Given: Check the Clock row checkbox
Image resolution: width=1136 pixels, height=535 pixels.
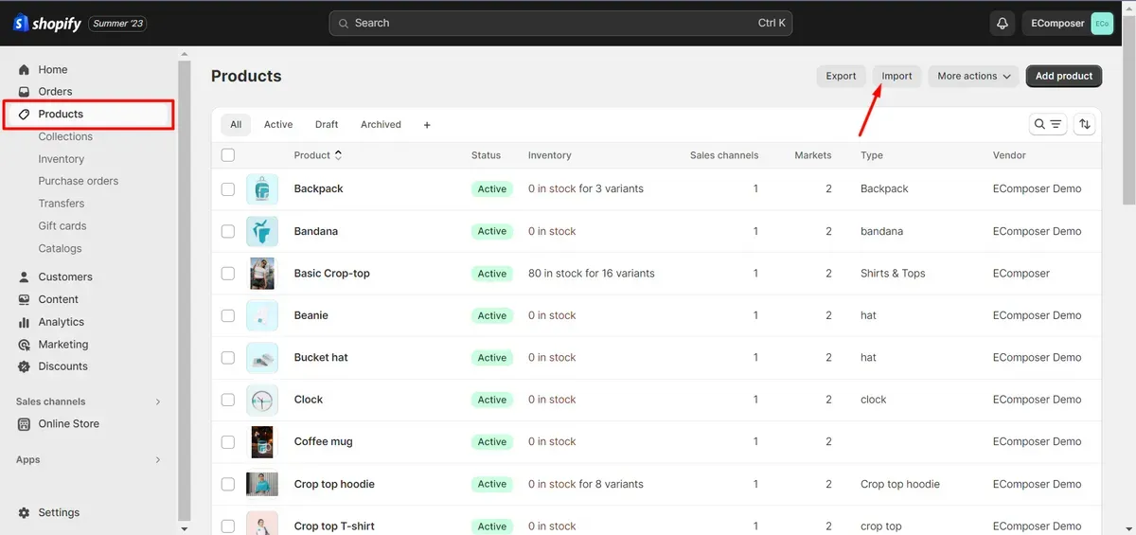Looking at the screenshot, I should coord(228,400).
